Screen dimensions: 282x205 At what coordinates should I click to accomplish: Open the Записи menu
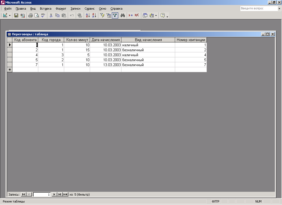[x=75, y=9]
